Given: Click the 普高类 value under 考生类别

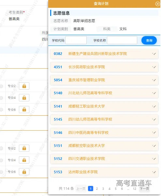Looking at the screenshot, I should coord(14,19).
